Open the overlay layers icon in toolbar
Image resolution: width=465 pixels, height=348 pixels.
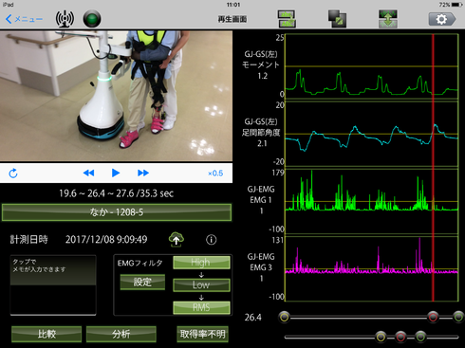pos(337,19)
